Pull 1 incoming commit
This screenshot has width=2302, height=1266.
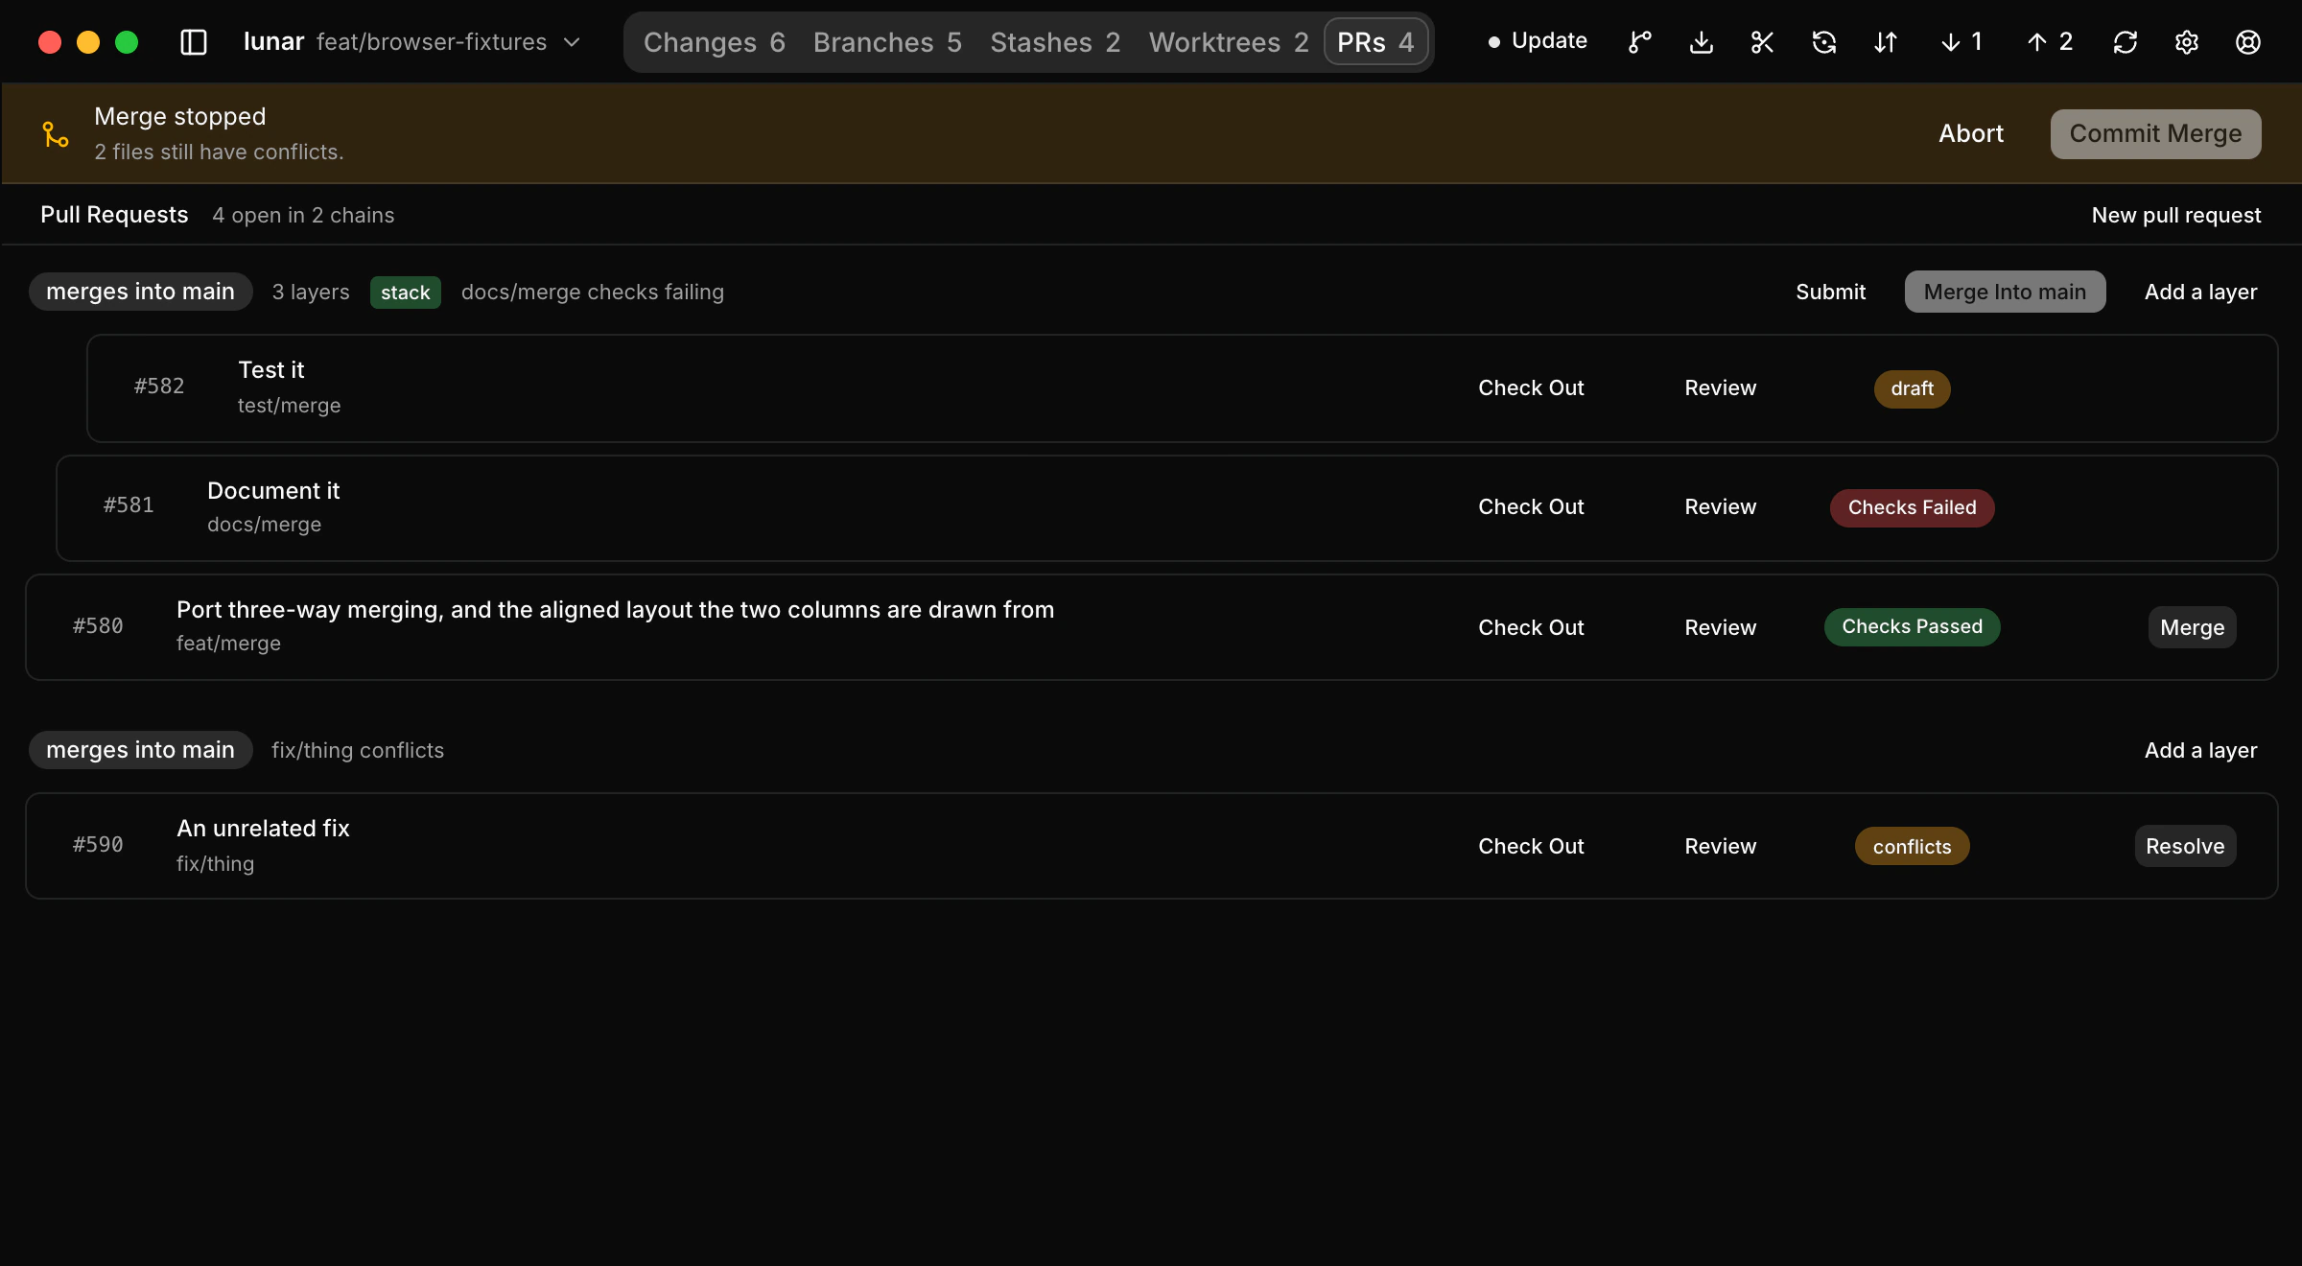tap(1961, 42)
